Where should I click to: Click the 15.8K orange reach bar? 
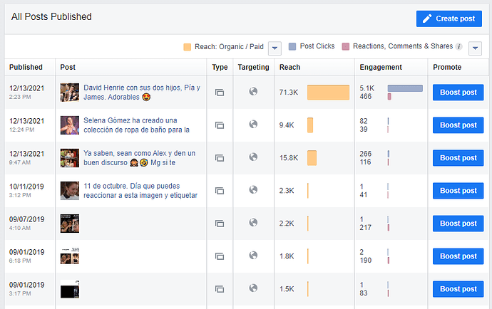(312, 158)
